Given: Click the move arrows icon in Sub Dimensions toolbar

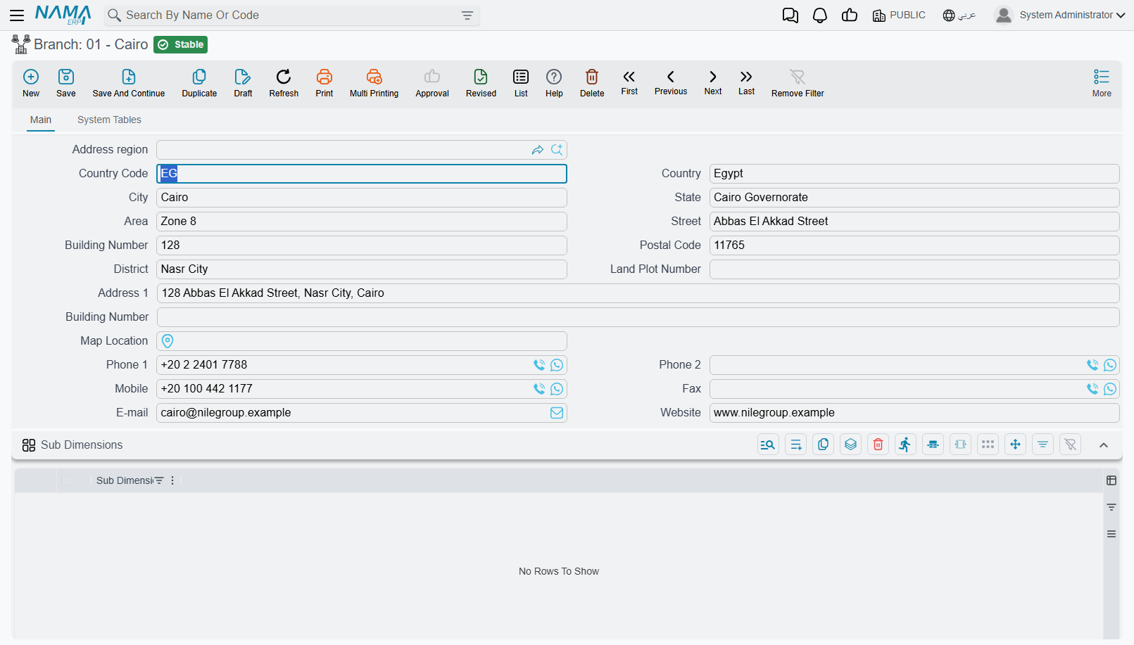Looking at the screenshot, I should coord(1016,445).
